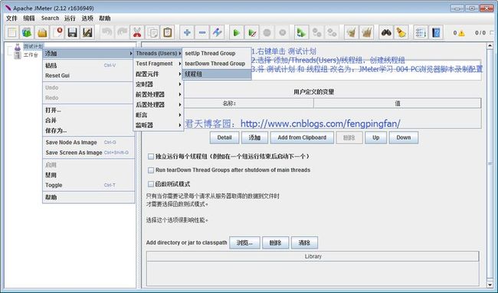Click the Cut scissors icon
The height and width of the screenshot is (293, 498).
[137, 32]
